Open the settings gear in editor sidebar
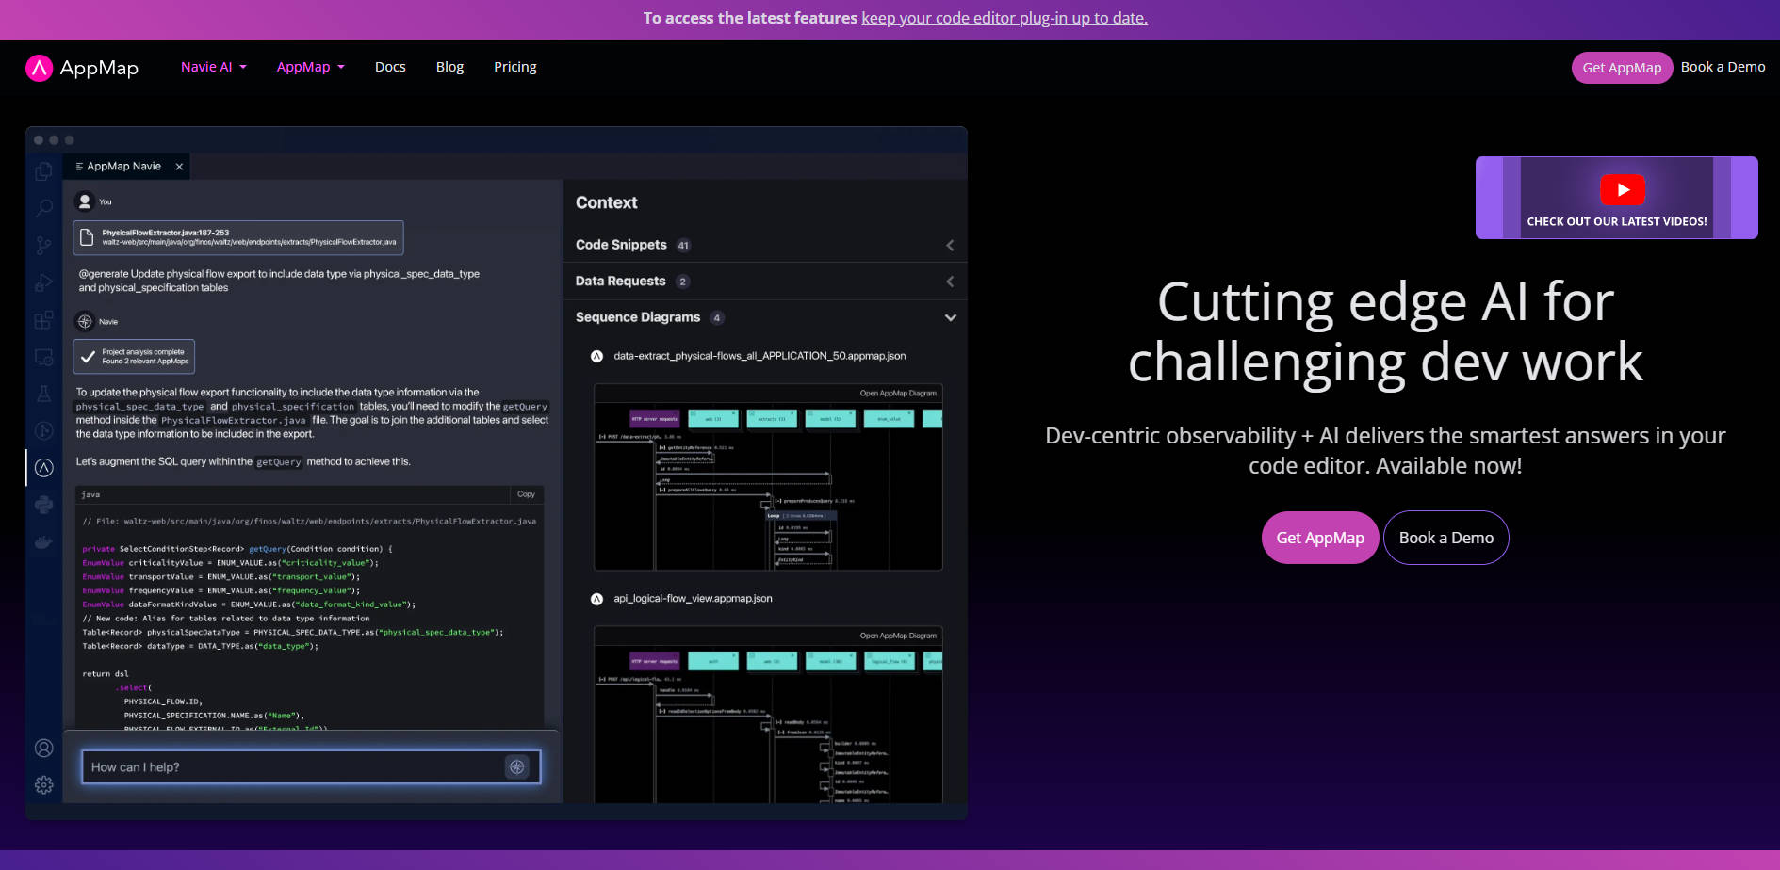Viewport: 1780px width, 870px height. click(x=44, y=785)
